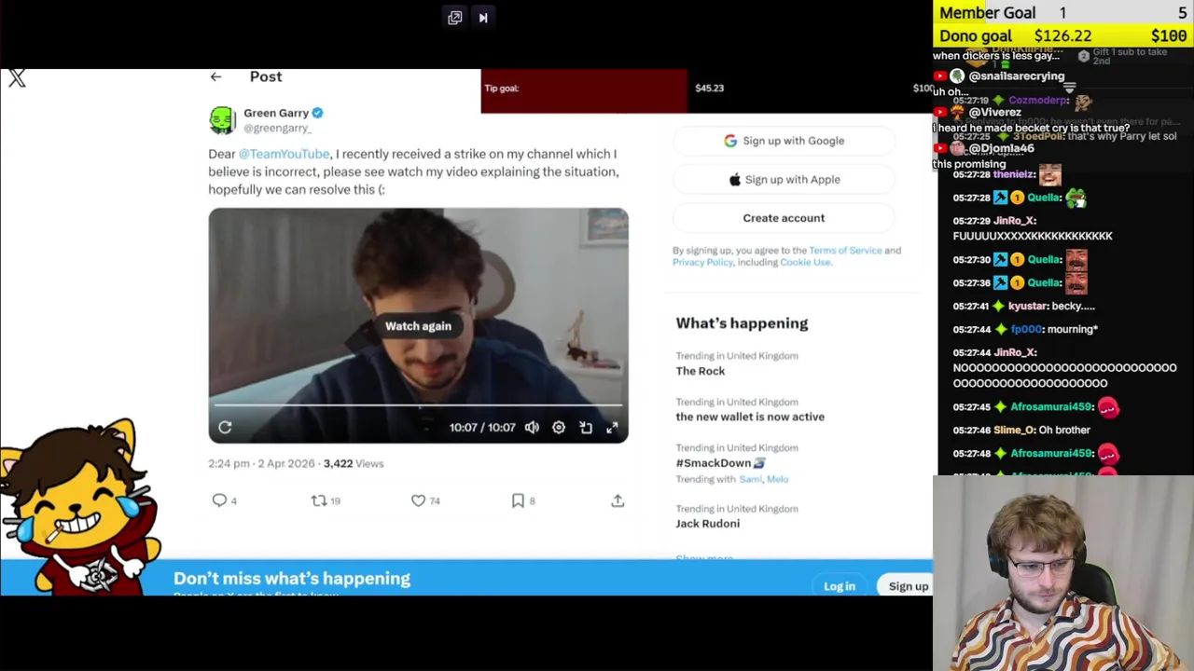The image size is (1194, 671).
Task: Open the video settings gear
Action: pos(559,427)
